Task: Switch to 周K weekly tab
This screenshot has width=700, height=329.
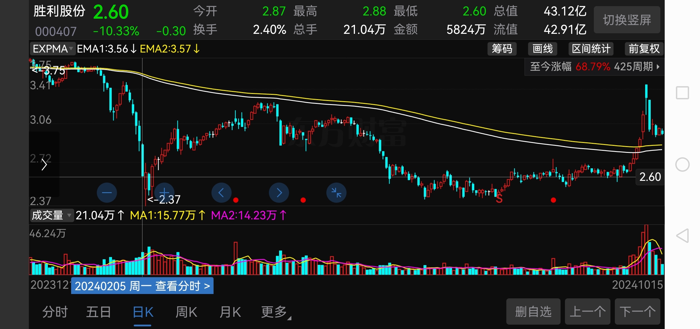Action: click(x=186, y=312)
